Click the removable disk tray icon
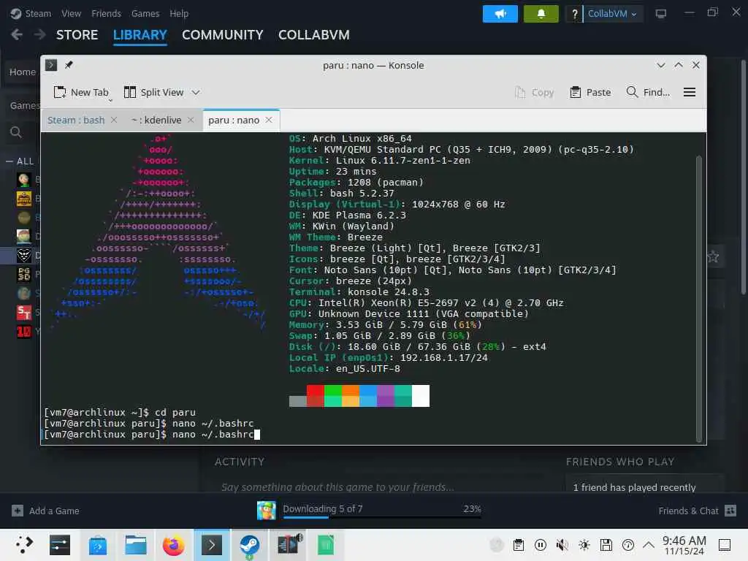This screenshot has height=561, width=748. [x=606, y=545]
